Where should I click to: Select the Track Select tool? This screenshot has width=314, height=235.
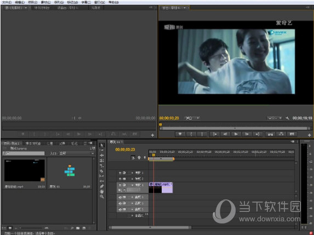click(102, 150)
